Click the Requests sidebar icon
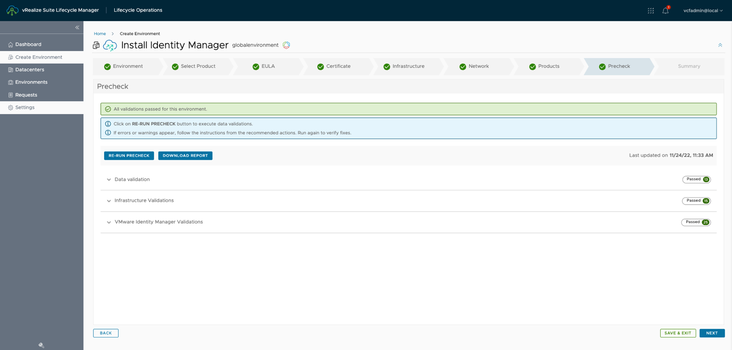Image resolution: width=732 pixels, height=350 pixels. (10, 95)
